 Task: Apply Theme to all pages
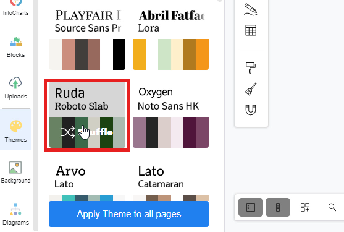129,214
